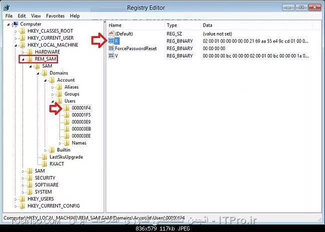Screen dimensions: 325x232
Task: Click the 000003E9 folder icon
Action: click(66, 122)
